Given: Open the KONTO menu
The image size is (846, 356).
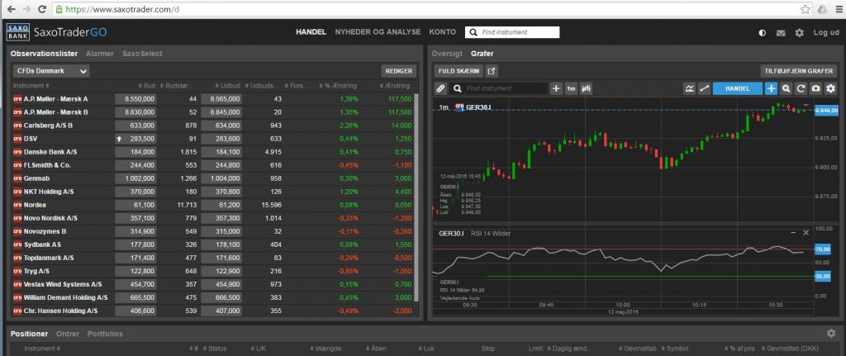Looking at the screenshot, I should pyautogui.click(x=443, y=32).
